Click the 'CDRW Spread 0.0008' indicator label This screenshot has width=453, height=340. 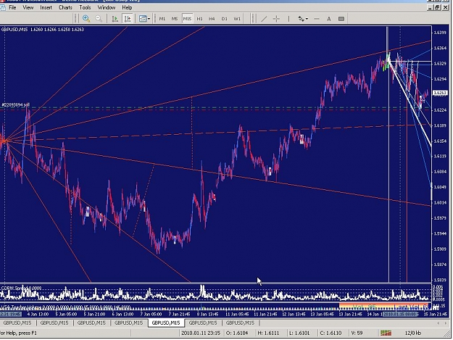coord(21,288)
